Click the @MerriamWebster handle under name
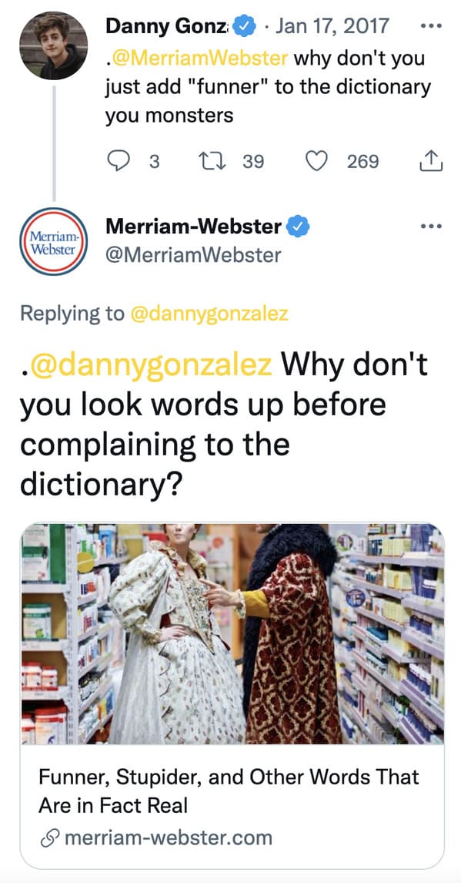461x883 pixels. (193, 255)
